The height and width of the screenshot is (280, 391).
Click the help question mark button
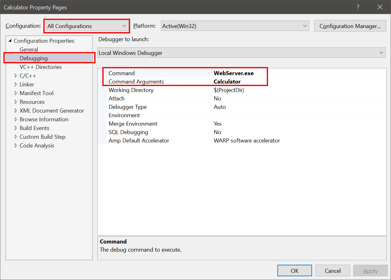[x=358, y=7]
